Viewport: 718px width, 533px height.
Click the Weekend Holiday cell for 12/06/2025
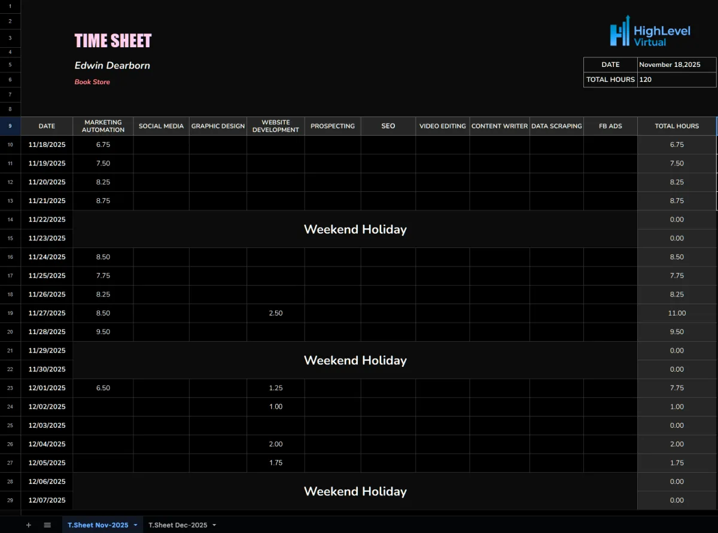point(355,491)
